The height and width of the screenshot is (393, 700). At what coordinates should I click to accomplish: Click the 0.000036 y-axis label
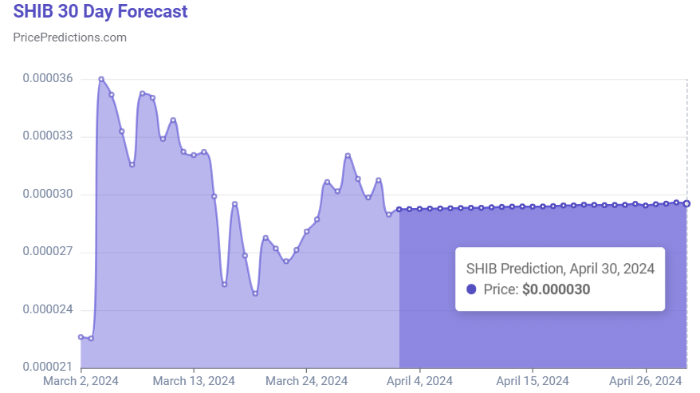point(48,79)
